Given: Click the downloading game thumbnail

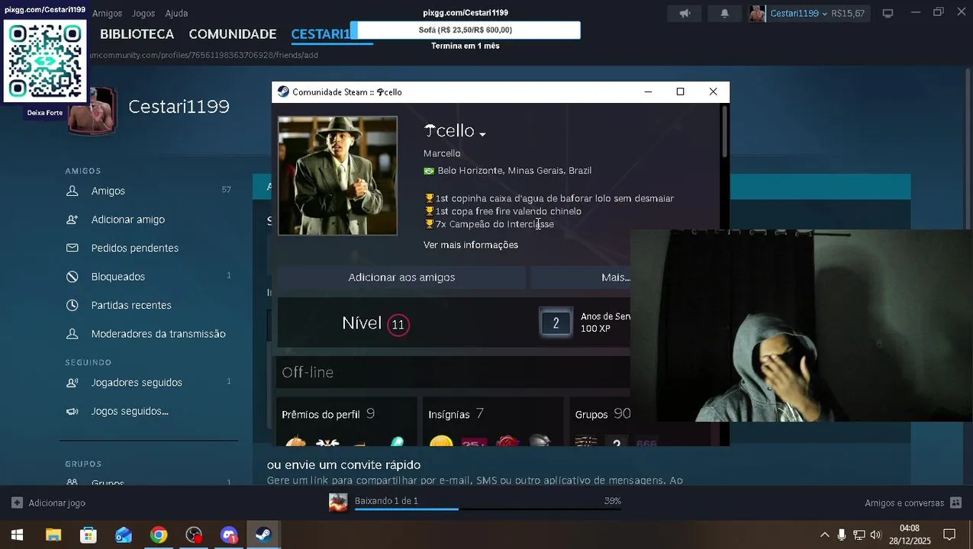Looking at the screenshot, I should tap(338, 502).
